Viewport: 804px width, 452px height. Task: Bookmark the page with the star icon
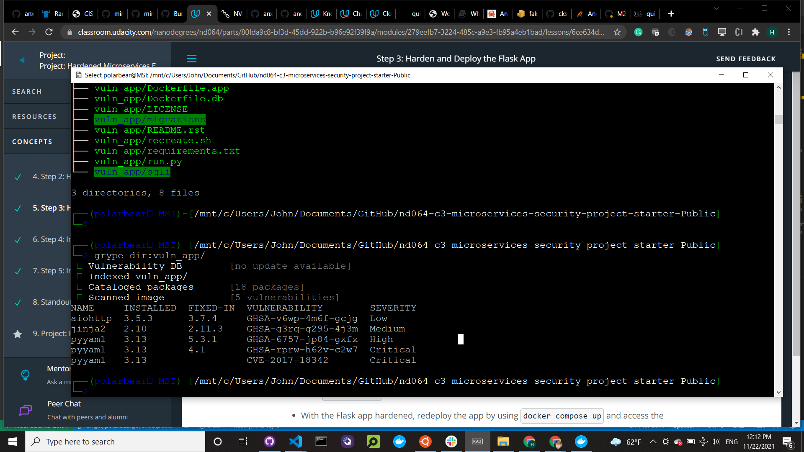617,32
